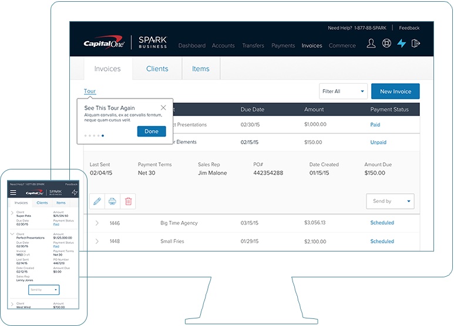Click the Capital One logo in desktop header

point(104,43)
